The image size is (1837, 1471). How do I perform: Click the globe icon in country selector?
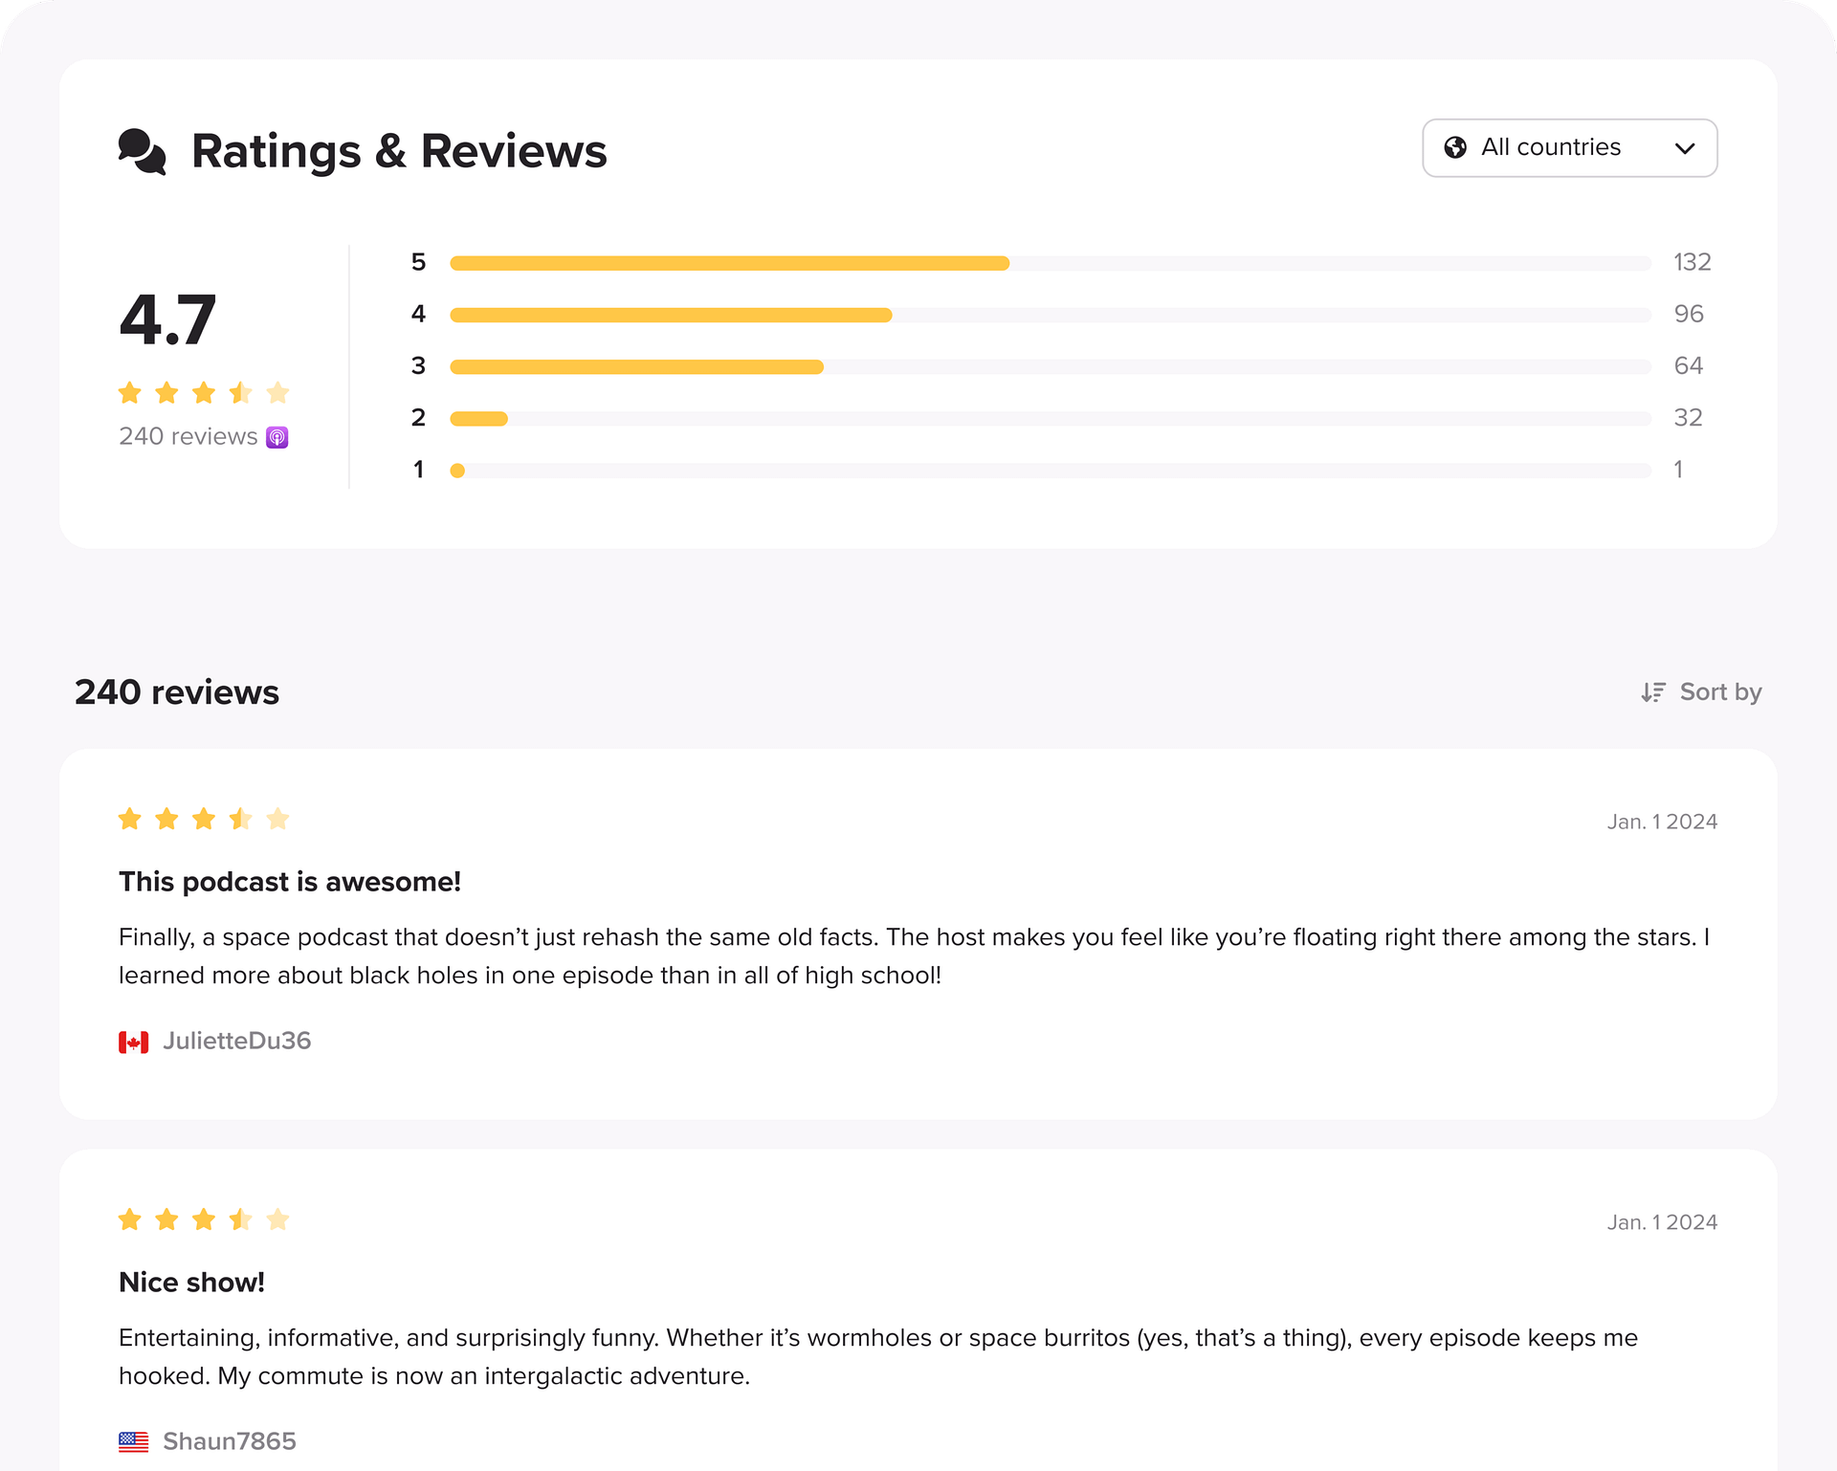pyautogui.click(x=1455, y=147)
